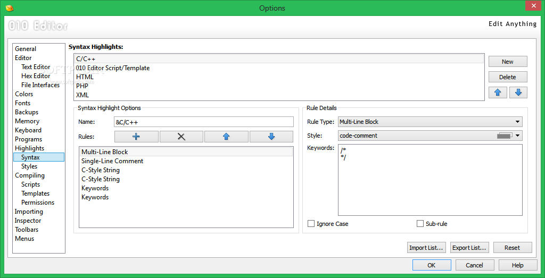Open Scripts options under Compiling
The width and height of the screenshot is (545, 278).
[30, 184]
